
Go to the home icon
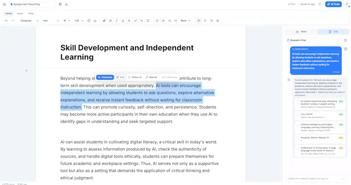(x=4, y=4)
